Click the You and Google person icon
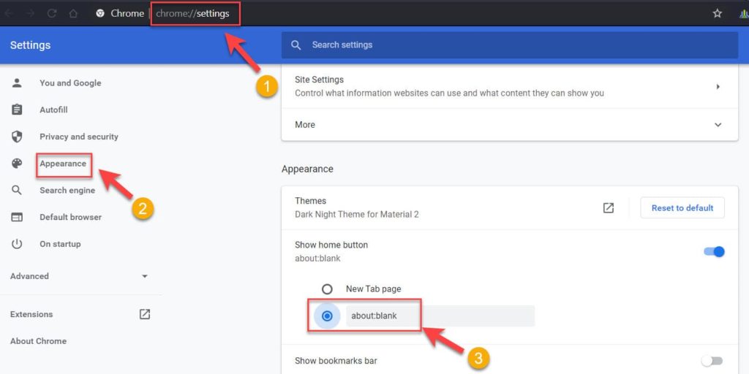This screenshot has width=749, height=374. click(17, 83)
